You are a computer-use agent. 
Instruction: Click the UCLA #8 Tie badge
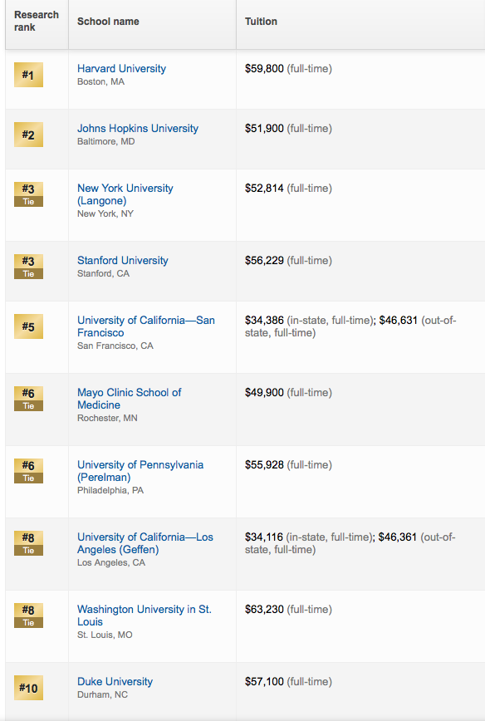(28, 543)
